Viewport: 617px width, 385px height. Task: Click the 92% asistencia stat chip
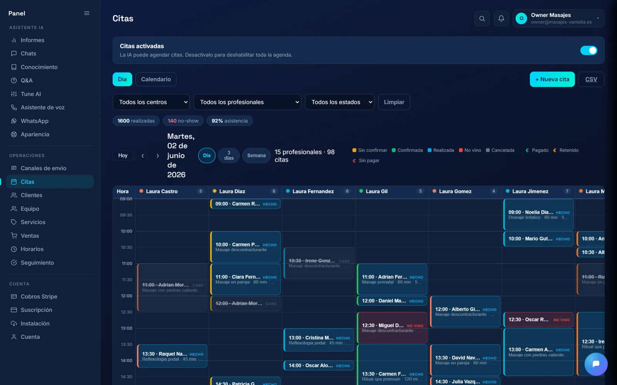point(230,121)
